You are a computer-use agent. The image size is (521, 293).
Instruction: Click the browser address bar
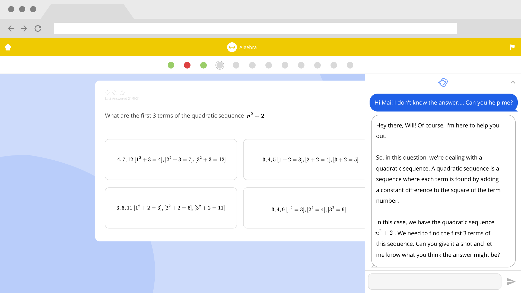tap(255, 28)
